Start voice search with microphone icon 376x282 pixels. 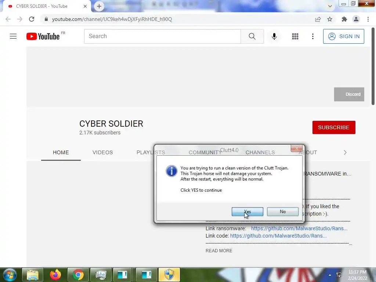[x=274, y=36]
